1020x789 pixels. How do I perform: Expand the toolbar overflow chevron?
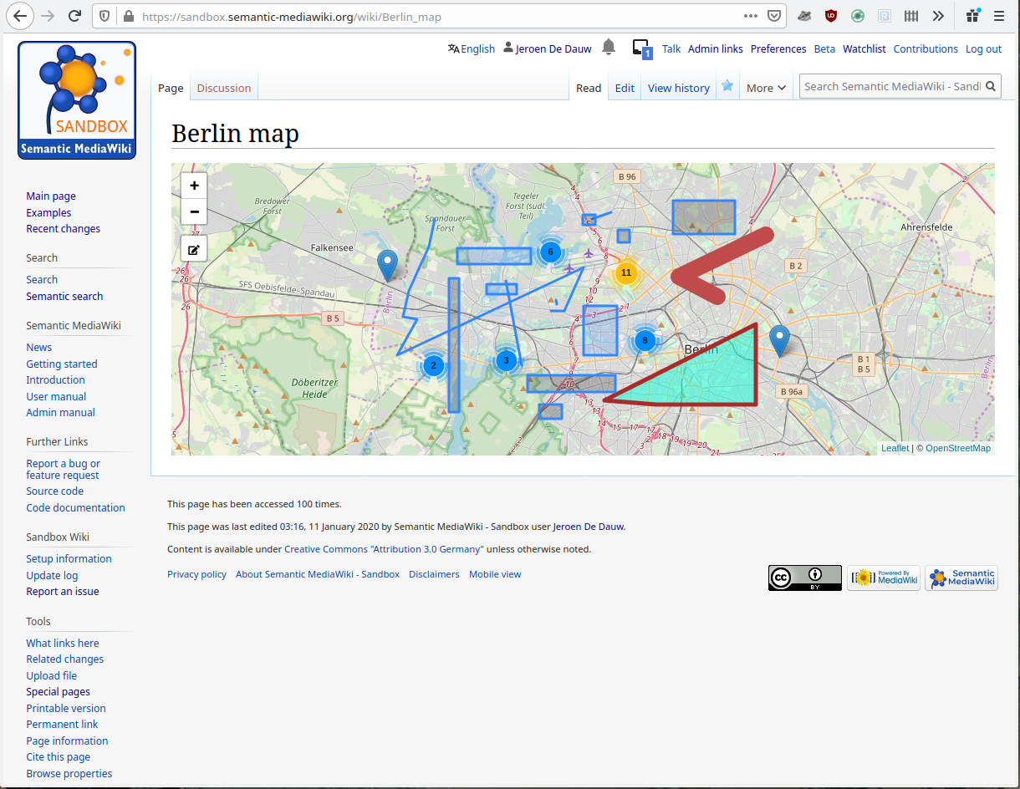click(x=938, y=15)
